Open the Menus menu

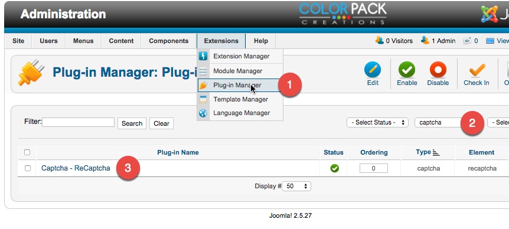pos(83,41)
